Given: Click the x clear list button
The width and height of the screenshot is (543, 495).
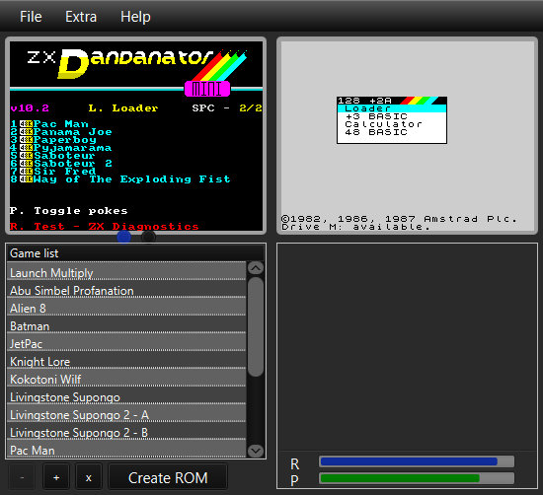Looking at the screenshot, I should point(89,477).
